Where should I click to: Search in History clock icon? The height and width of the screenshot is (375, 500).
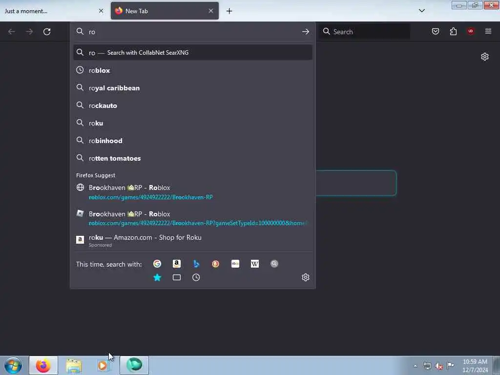pyautogui.click(x=196, y=277)
